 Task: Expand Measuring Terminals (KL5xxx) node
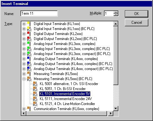pos(24,74)
